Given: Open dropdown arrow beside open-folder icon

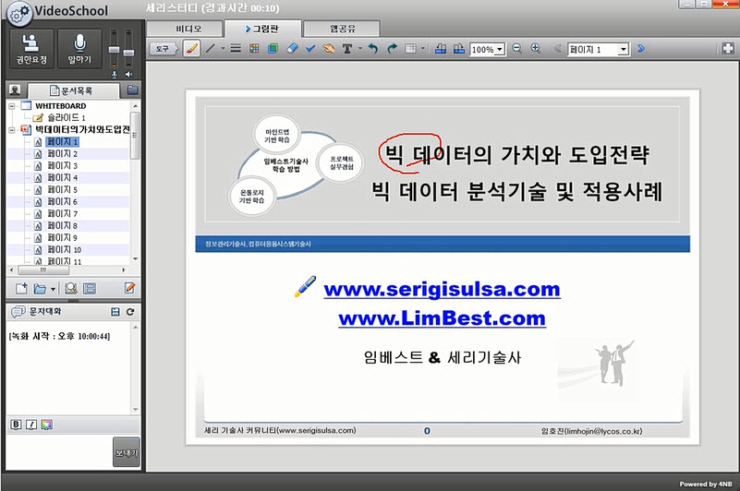Looking at the screenshot, I should click(x=53, y=289).
